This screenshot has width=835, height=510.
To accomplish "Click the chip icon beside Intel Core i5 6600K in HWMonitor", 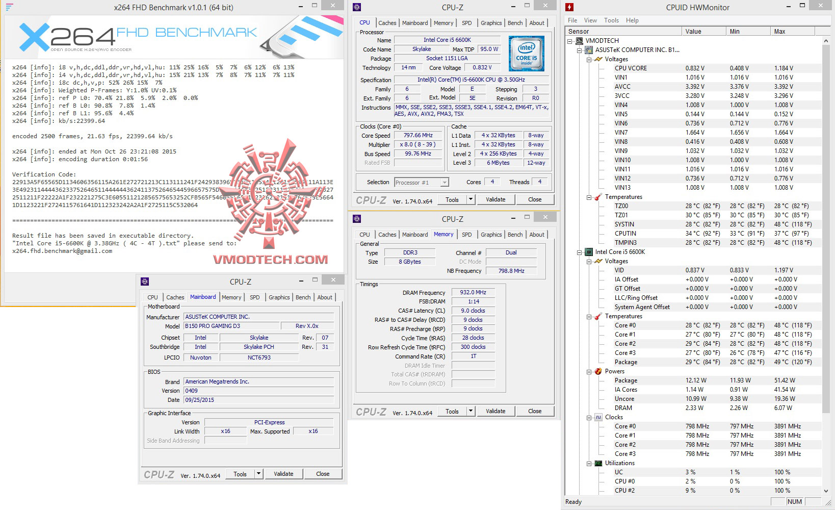I will 589,252.
